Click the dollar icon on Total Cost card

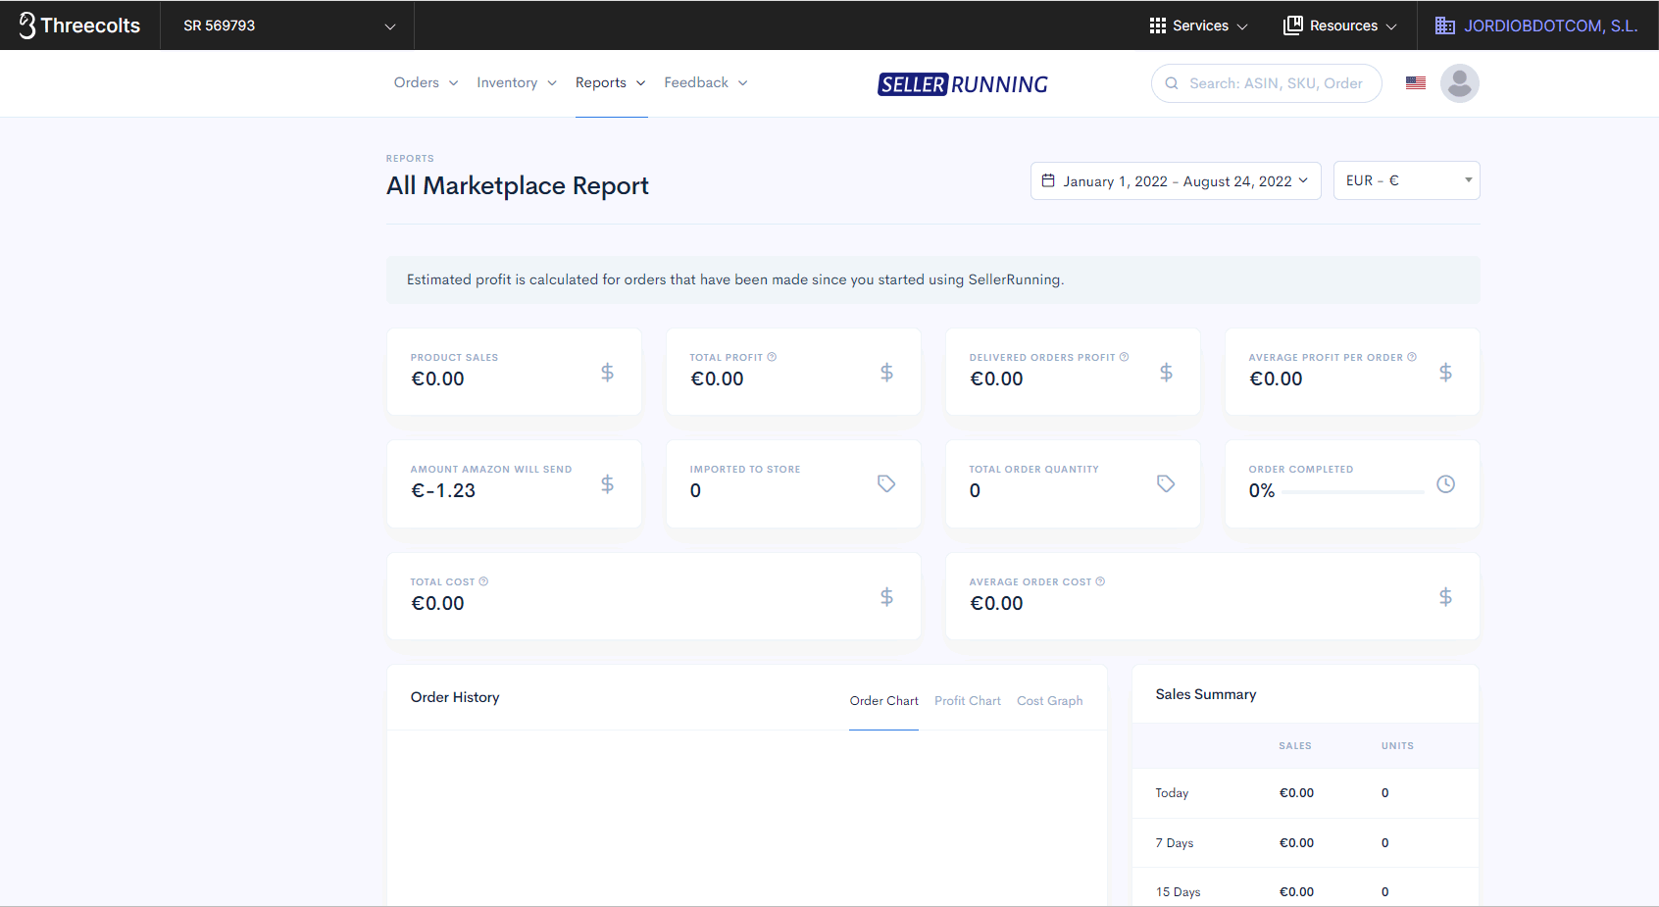click(886, 596)
